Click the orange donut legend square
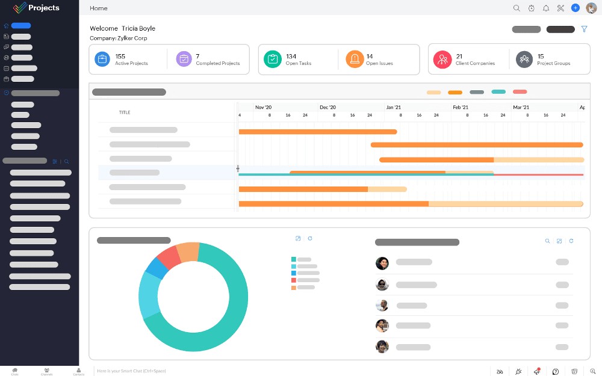The width and height of the screenshot is (602, 376). click(x=294, y=288)
